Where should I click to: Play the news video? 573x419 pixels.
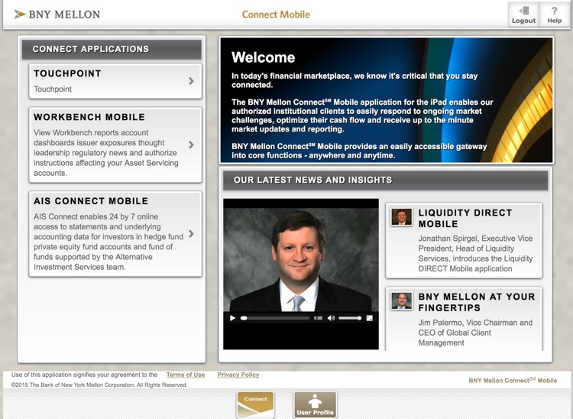[232, 318]
